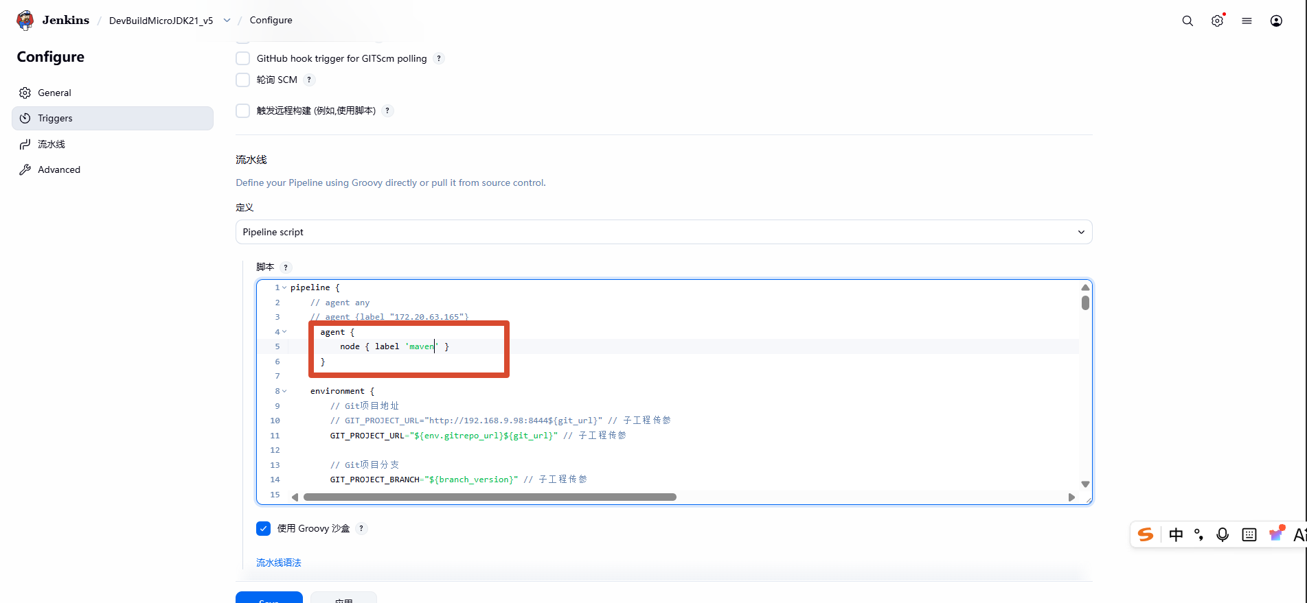Viewport: 1307px width, 603px height.
Task: Click the Sogou input method logo
Action: pyautogui.click(x=1146, y=534)
